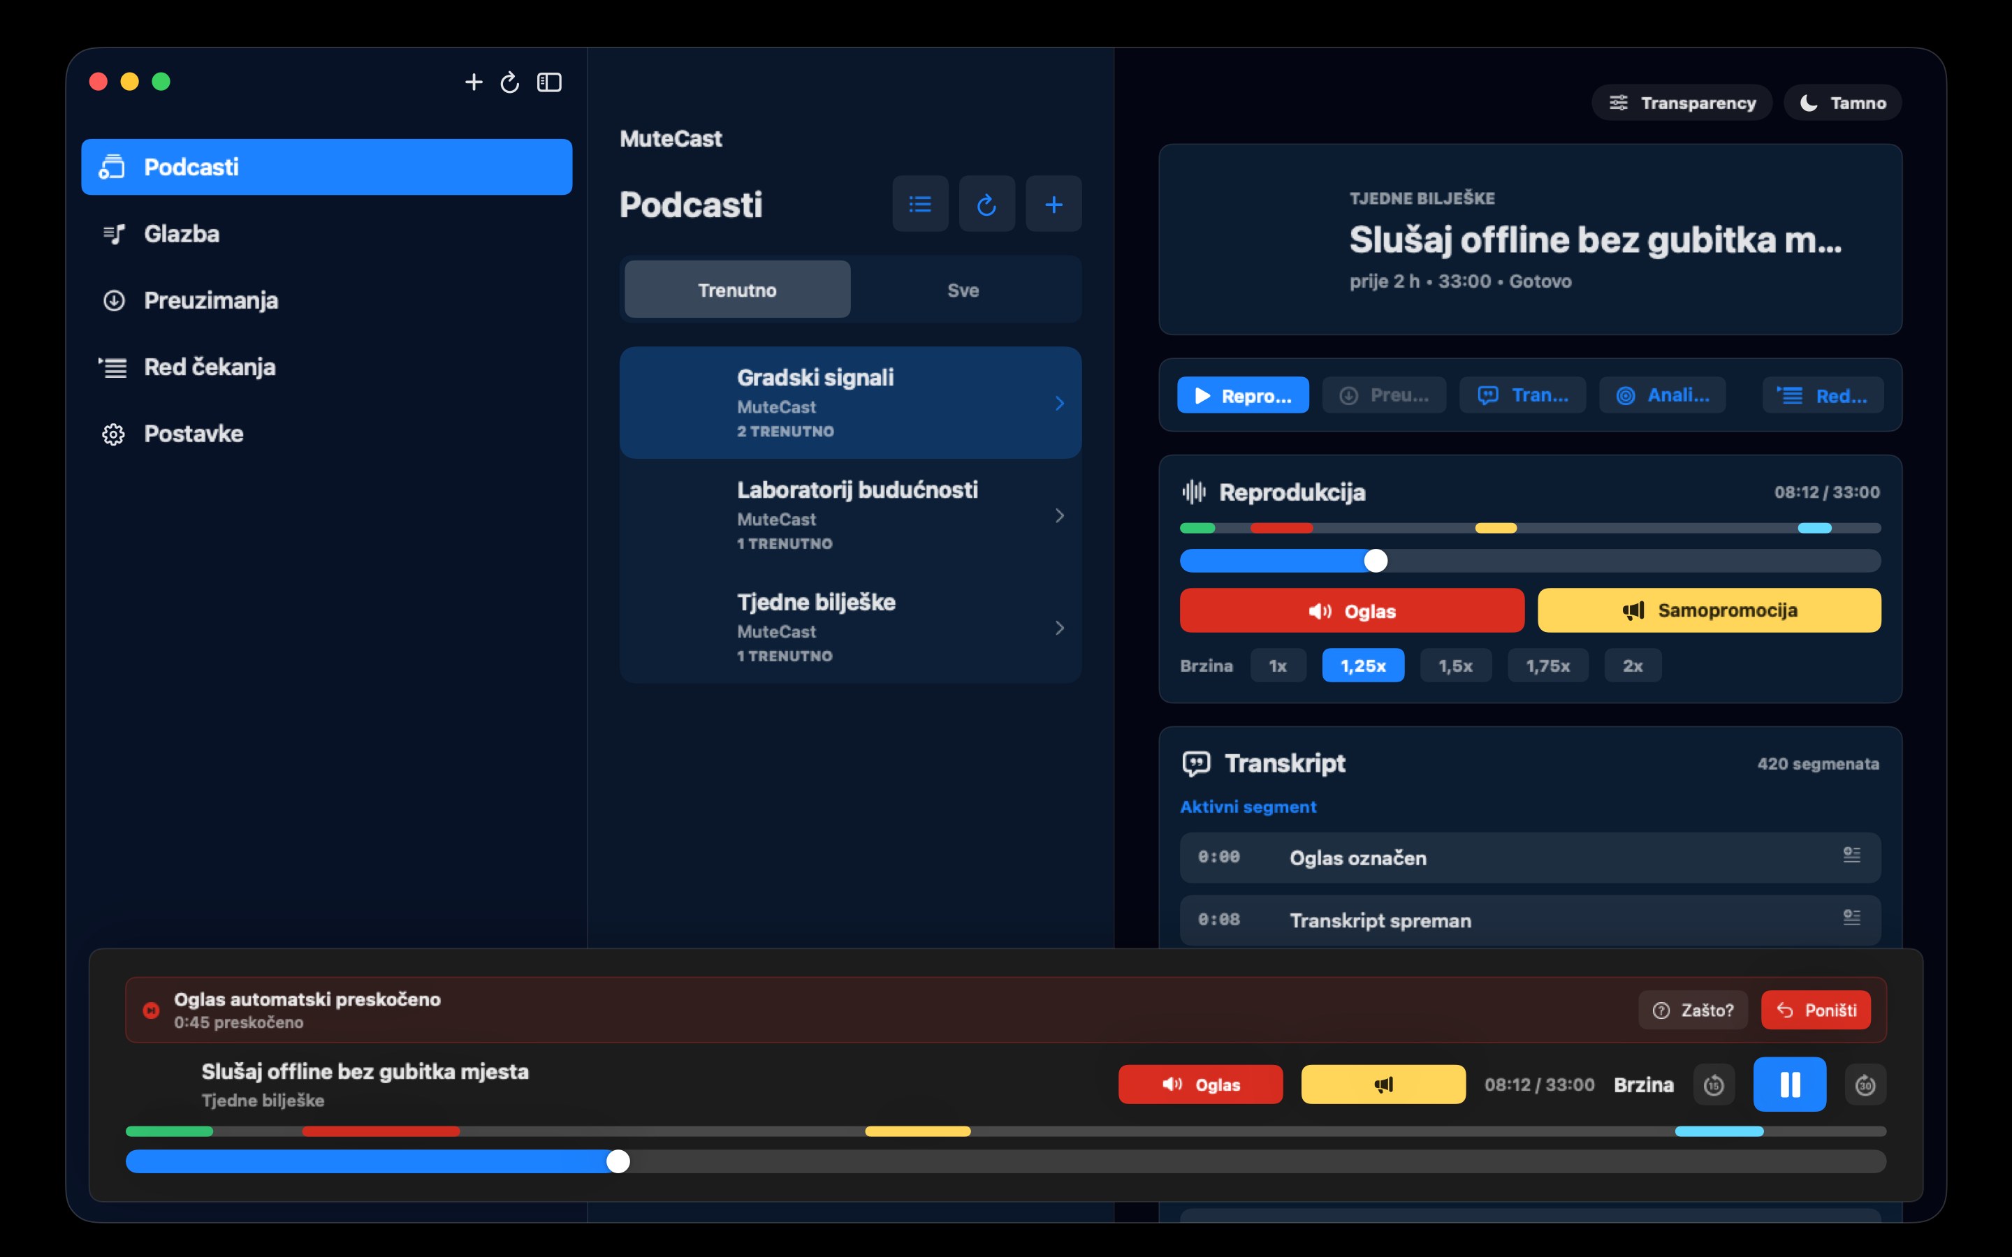Choose 1,5x playback speed
2012x1257 pixels.
pos(1455,665)
